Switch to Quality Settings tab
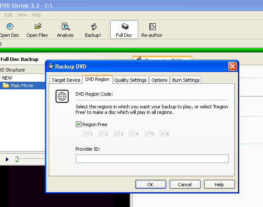Viewport: 263px width, 207px height. (x=130, y=80)
